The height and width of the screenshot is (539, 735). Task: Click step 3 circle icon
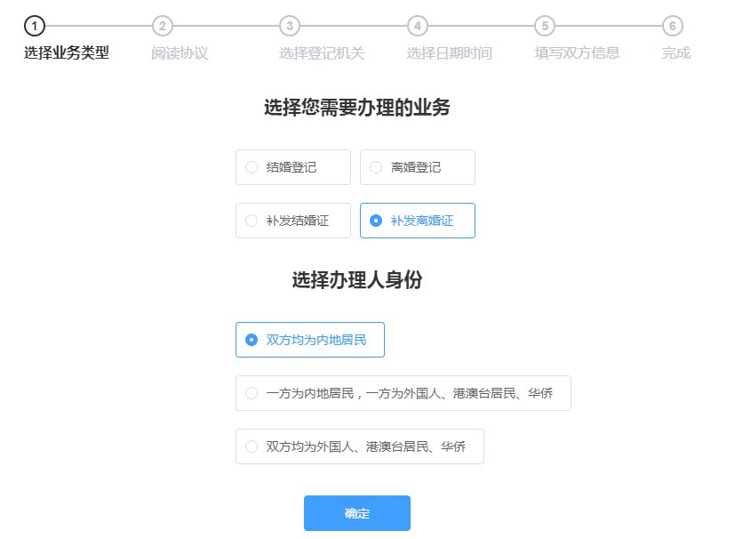click(290, 26)
